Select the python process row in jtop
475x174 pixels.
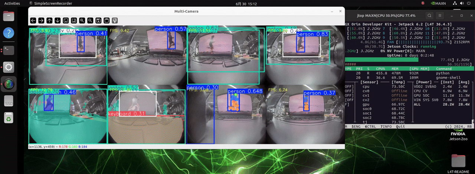[410, 73]
